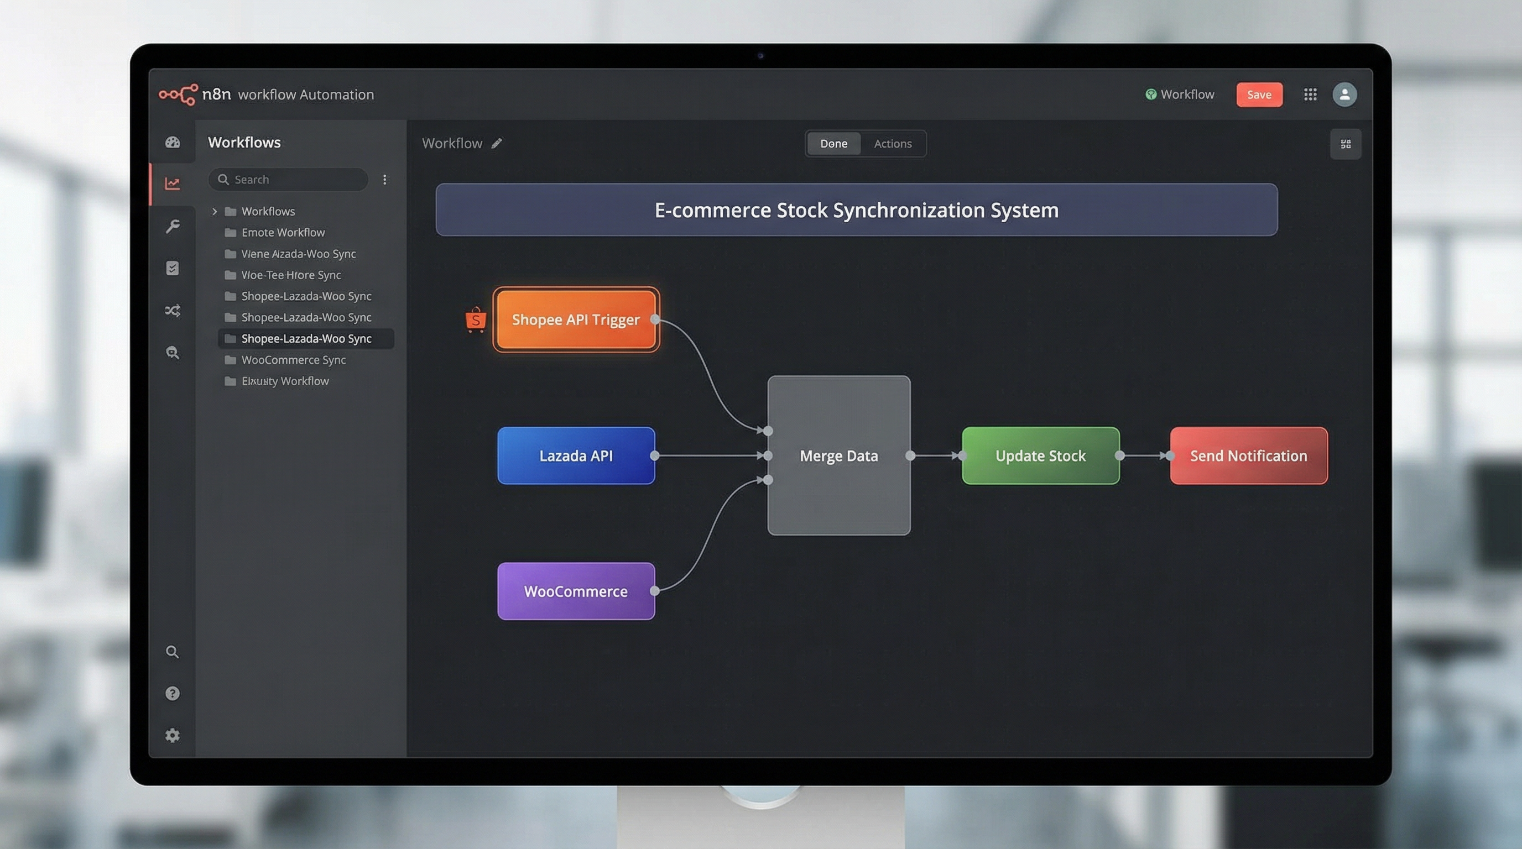The image size is (1522, 849).
Task: Click the Save button
Action: 1259,95
